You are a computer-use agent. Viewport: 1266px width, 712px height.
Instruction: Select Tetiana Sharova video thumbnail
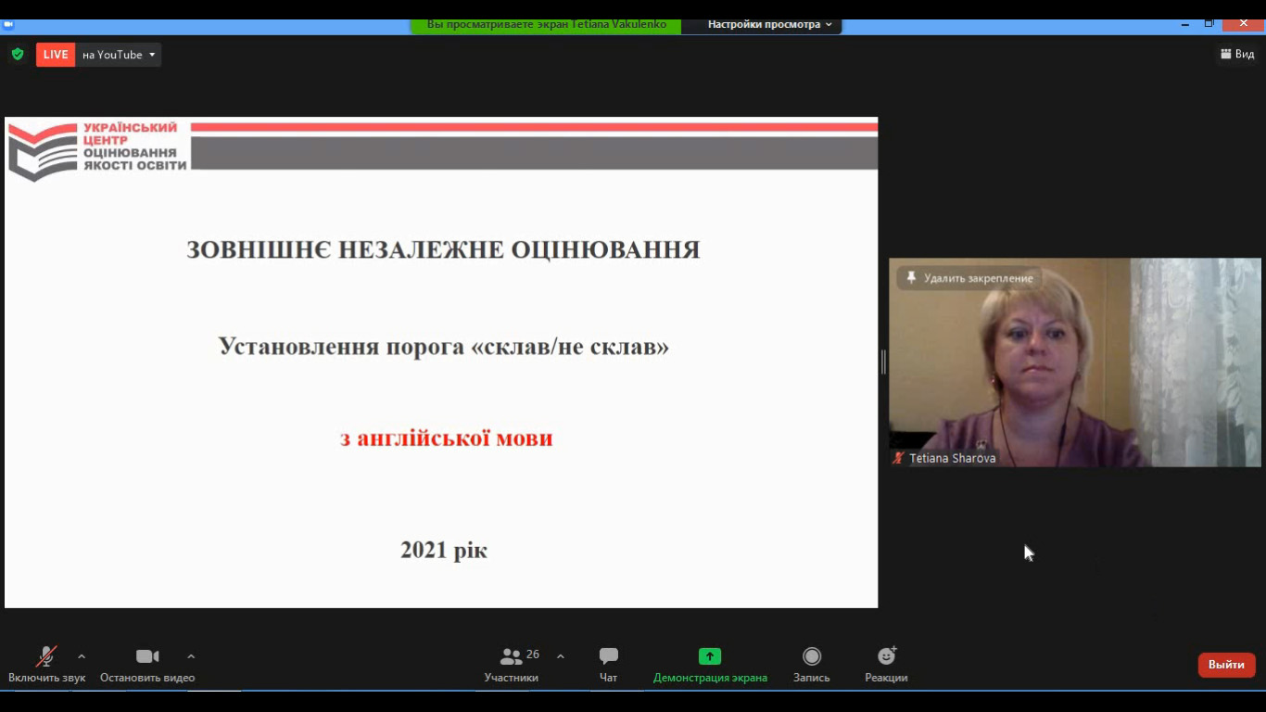[1075, 362]
